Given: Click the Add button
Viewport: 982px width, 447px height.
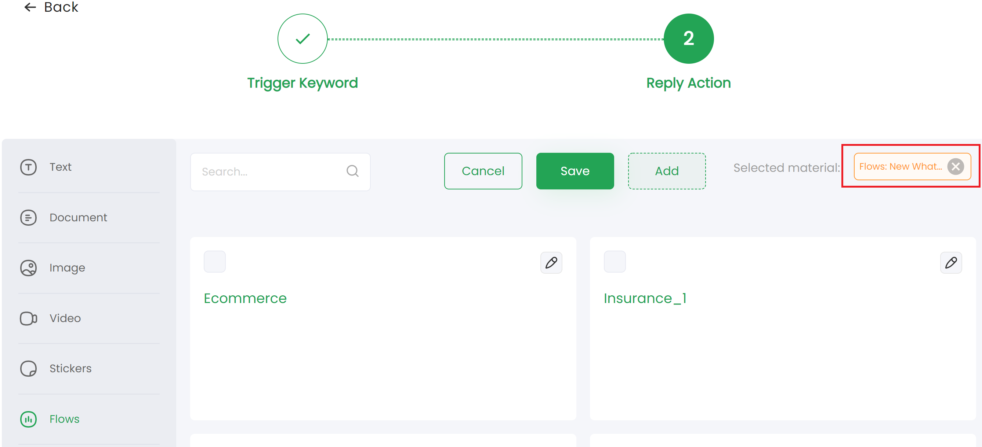Looking at the screenshot, I should point(666,171).
